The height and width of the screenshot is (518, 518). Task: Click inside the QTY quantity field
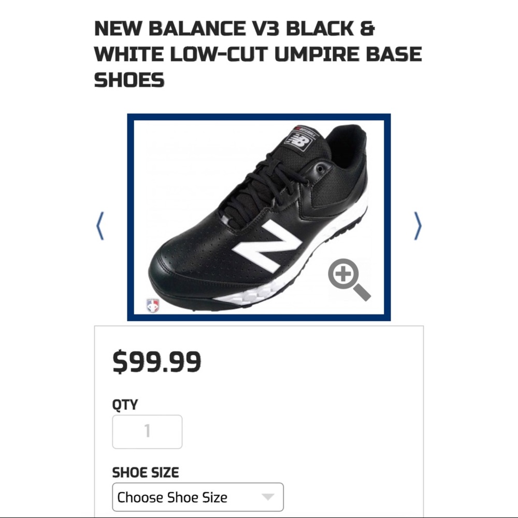tap(147, 431)
